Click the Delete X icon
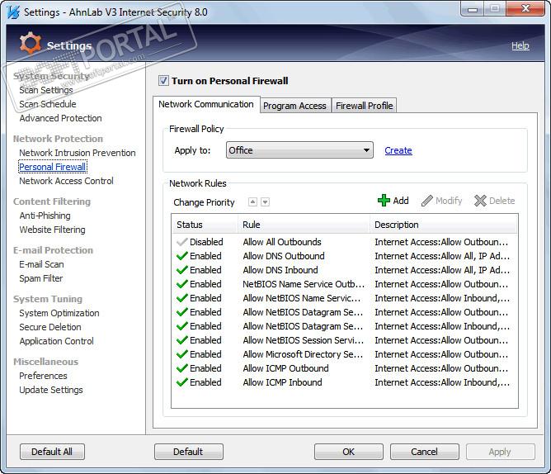Viewport: 551px width, 474px height. [480, 201]
